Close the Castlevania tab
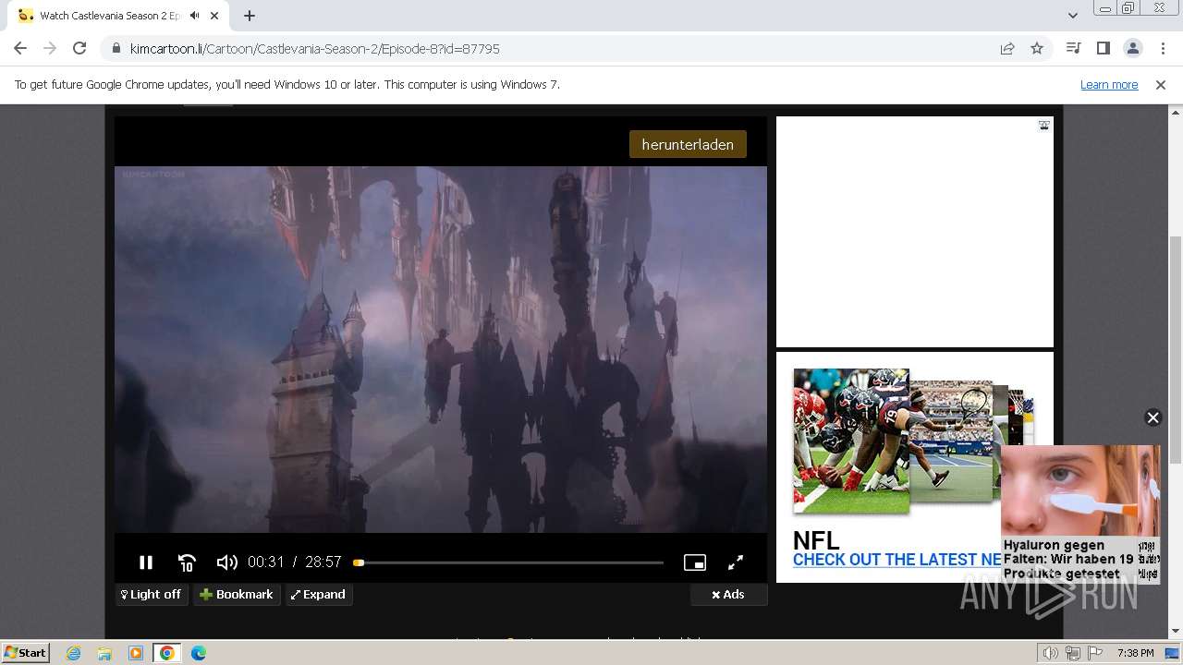Screen dimensions: 1183x665 click(x=216, y=16)
